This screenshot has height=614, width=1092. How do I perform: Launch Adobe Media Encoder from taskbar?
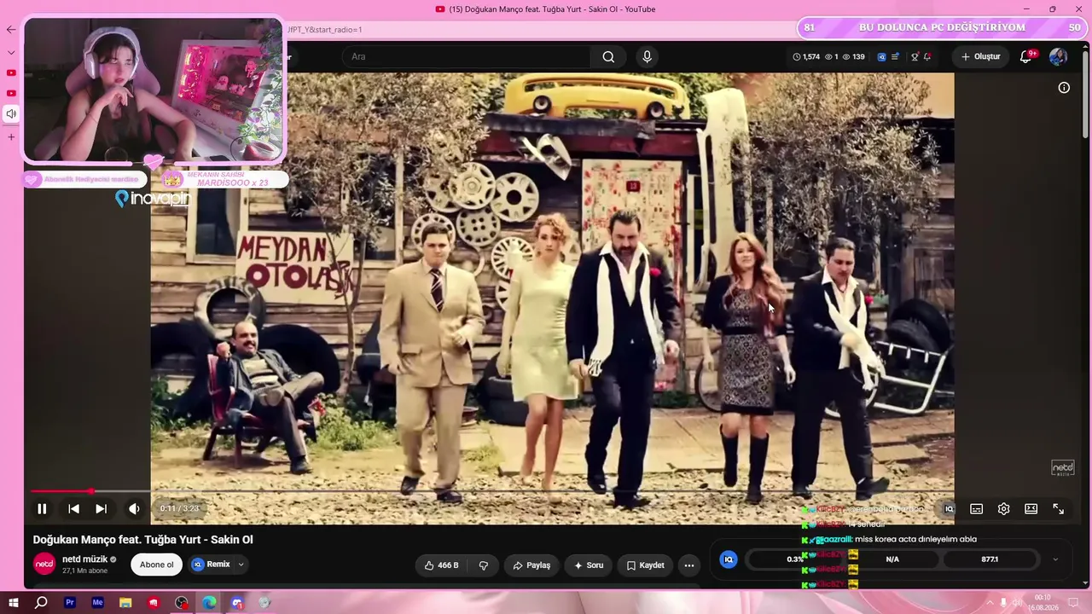click(97, 603)
